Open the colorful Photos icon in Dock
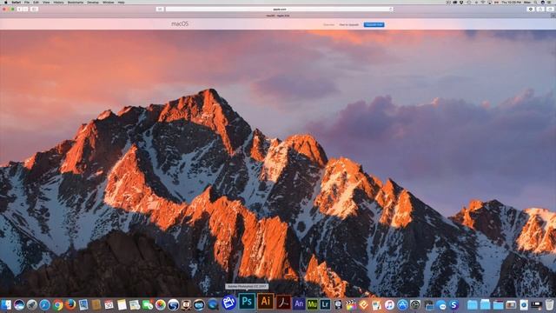The width and height of the screenshot is (556, 313). 160,305
